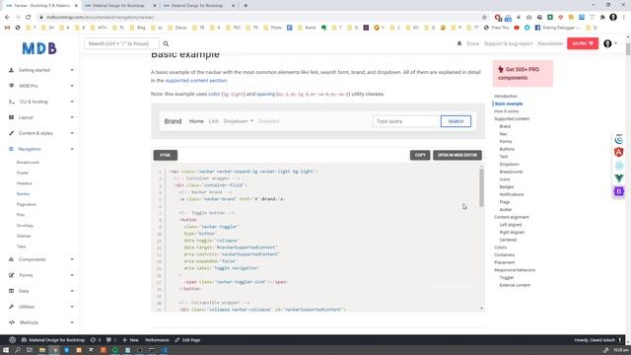The width and height of the screenshot is (631, 355).
Task: Click Open in MDB Editor button
Action: pyautogui.click(x=457, y=155)
